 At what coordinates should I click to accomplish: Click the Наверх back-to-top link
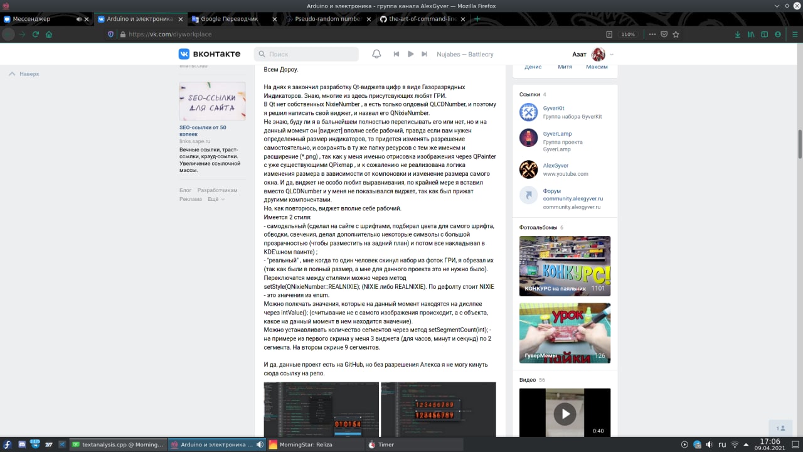(24, 73)
